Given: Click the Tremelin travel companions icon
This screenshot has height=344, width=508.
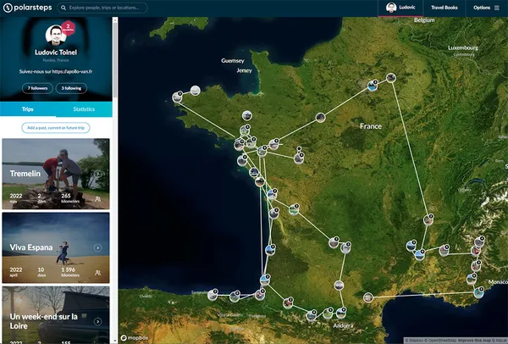Looking at the screenshot, I should pyautogui.click(x=97, y=199).
